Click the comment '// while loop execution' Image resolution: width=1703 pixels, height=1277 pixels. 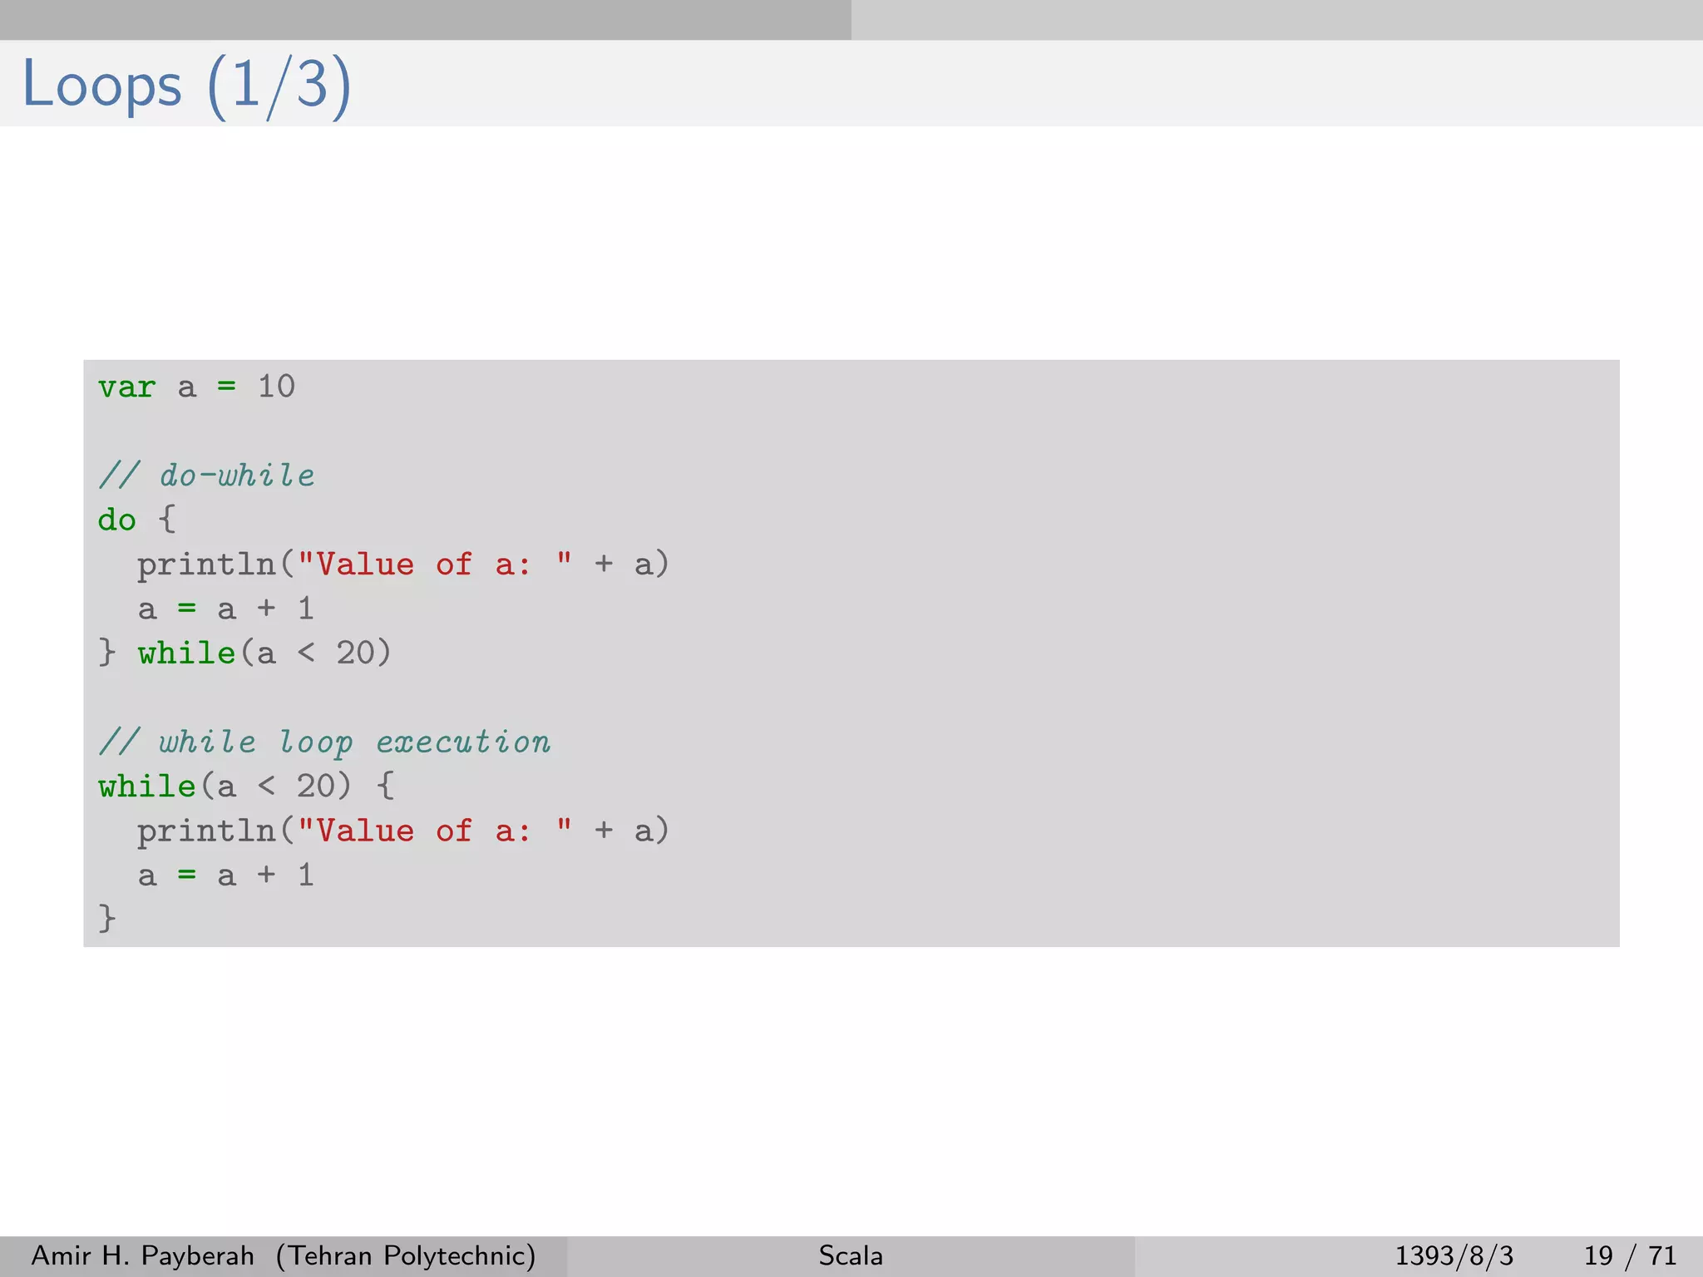(x=324, y=742)
